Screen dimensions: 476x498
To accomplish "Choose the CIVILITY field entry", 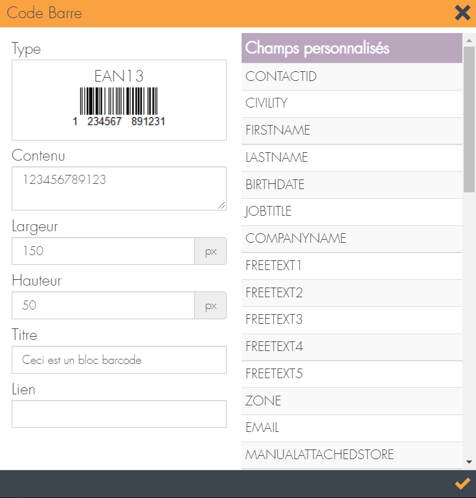I will (352, 104).
